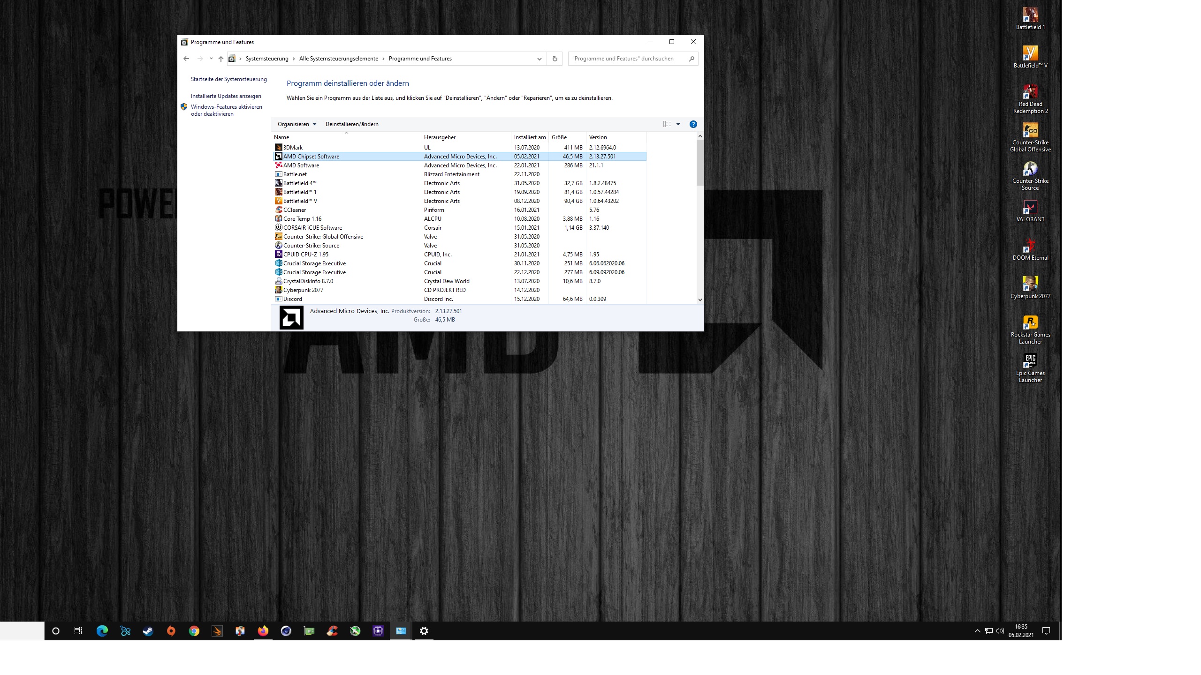Navigate to Systemsteuerung breadcrumb
The height and width of the screenshot is (675, 1201).
coord(267,59)
